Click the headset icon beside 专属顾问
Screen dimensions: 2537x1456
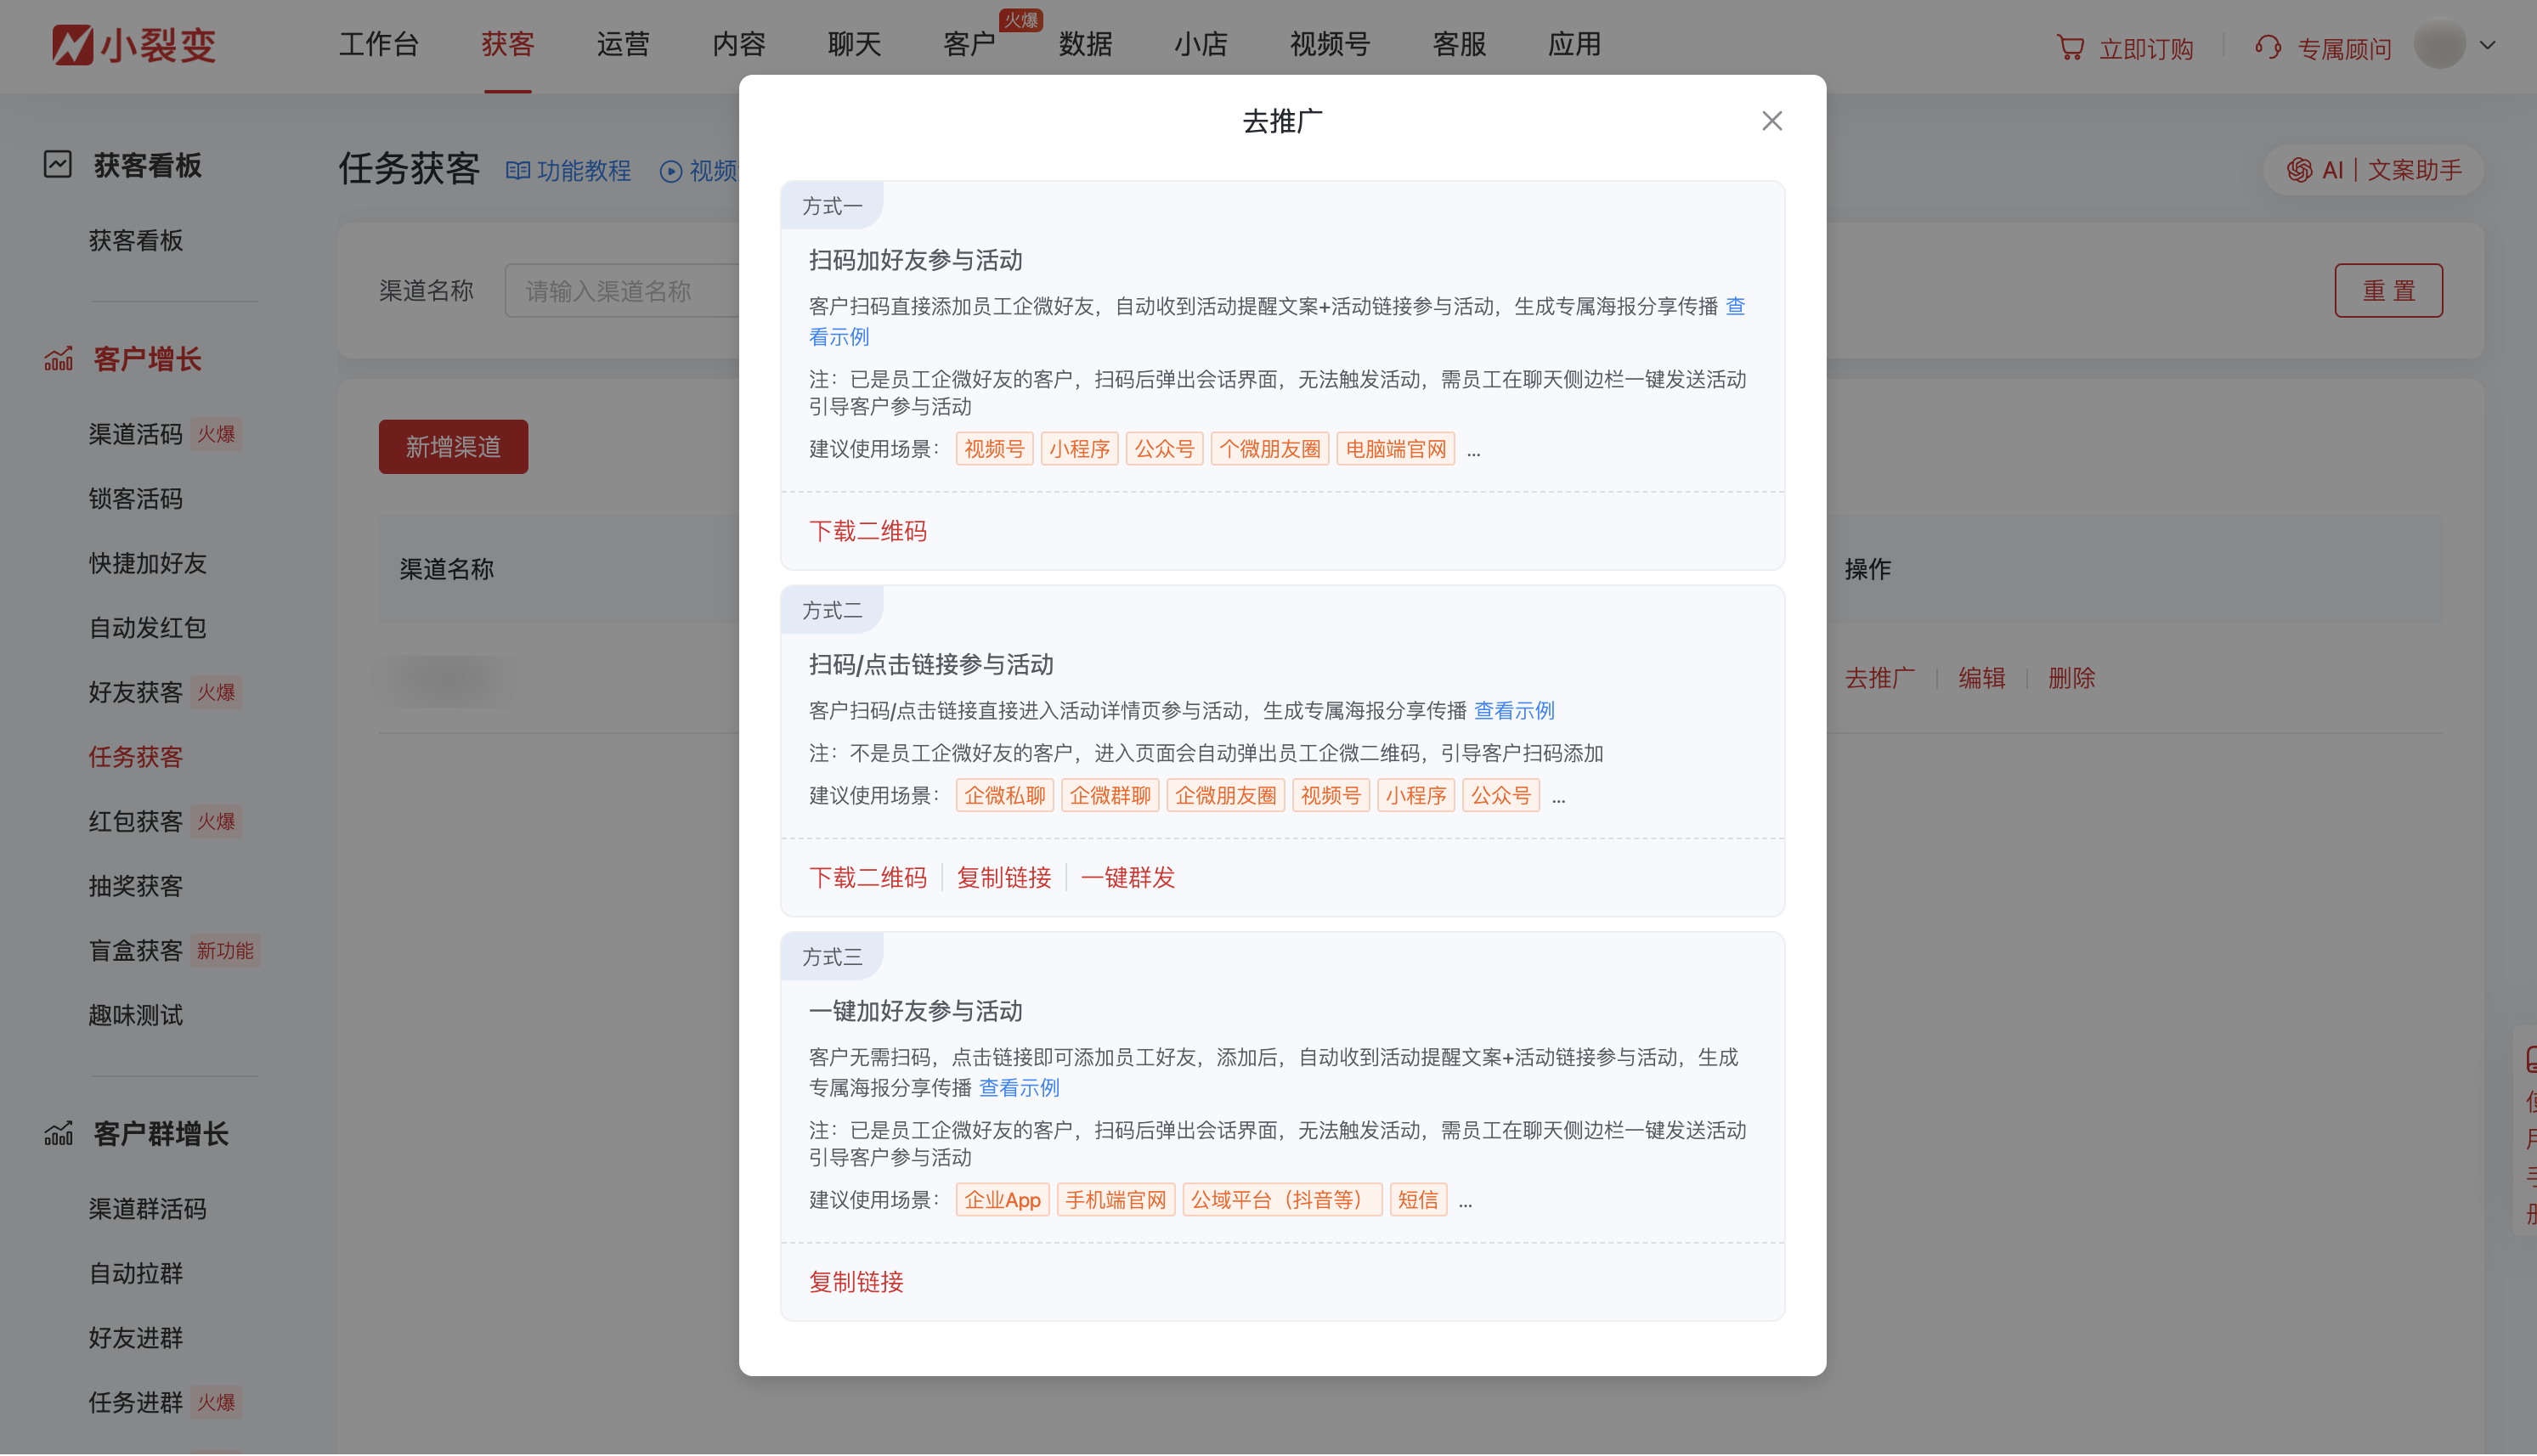[2267, 46]
